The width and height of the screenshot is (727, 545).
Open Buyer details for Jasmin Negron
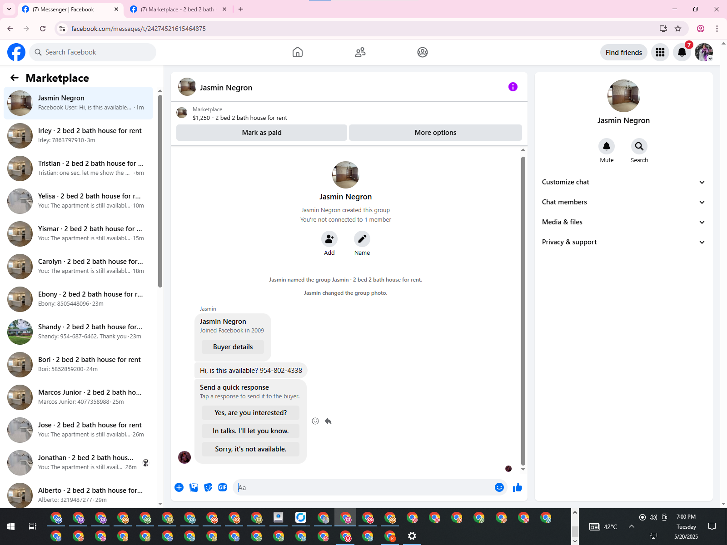point(233,347)
